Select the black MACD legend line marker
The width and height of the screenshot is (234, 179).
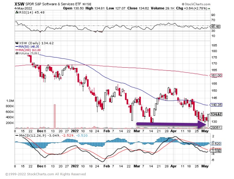click(x=17, y=136)
